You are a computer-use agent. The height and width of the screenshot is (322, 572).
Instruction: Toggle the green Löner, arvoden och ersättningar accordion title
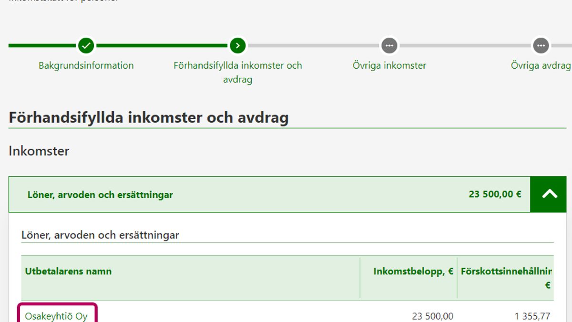[100, 195]
